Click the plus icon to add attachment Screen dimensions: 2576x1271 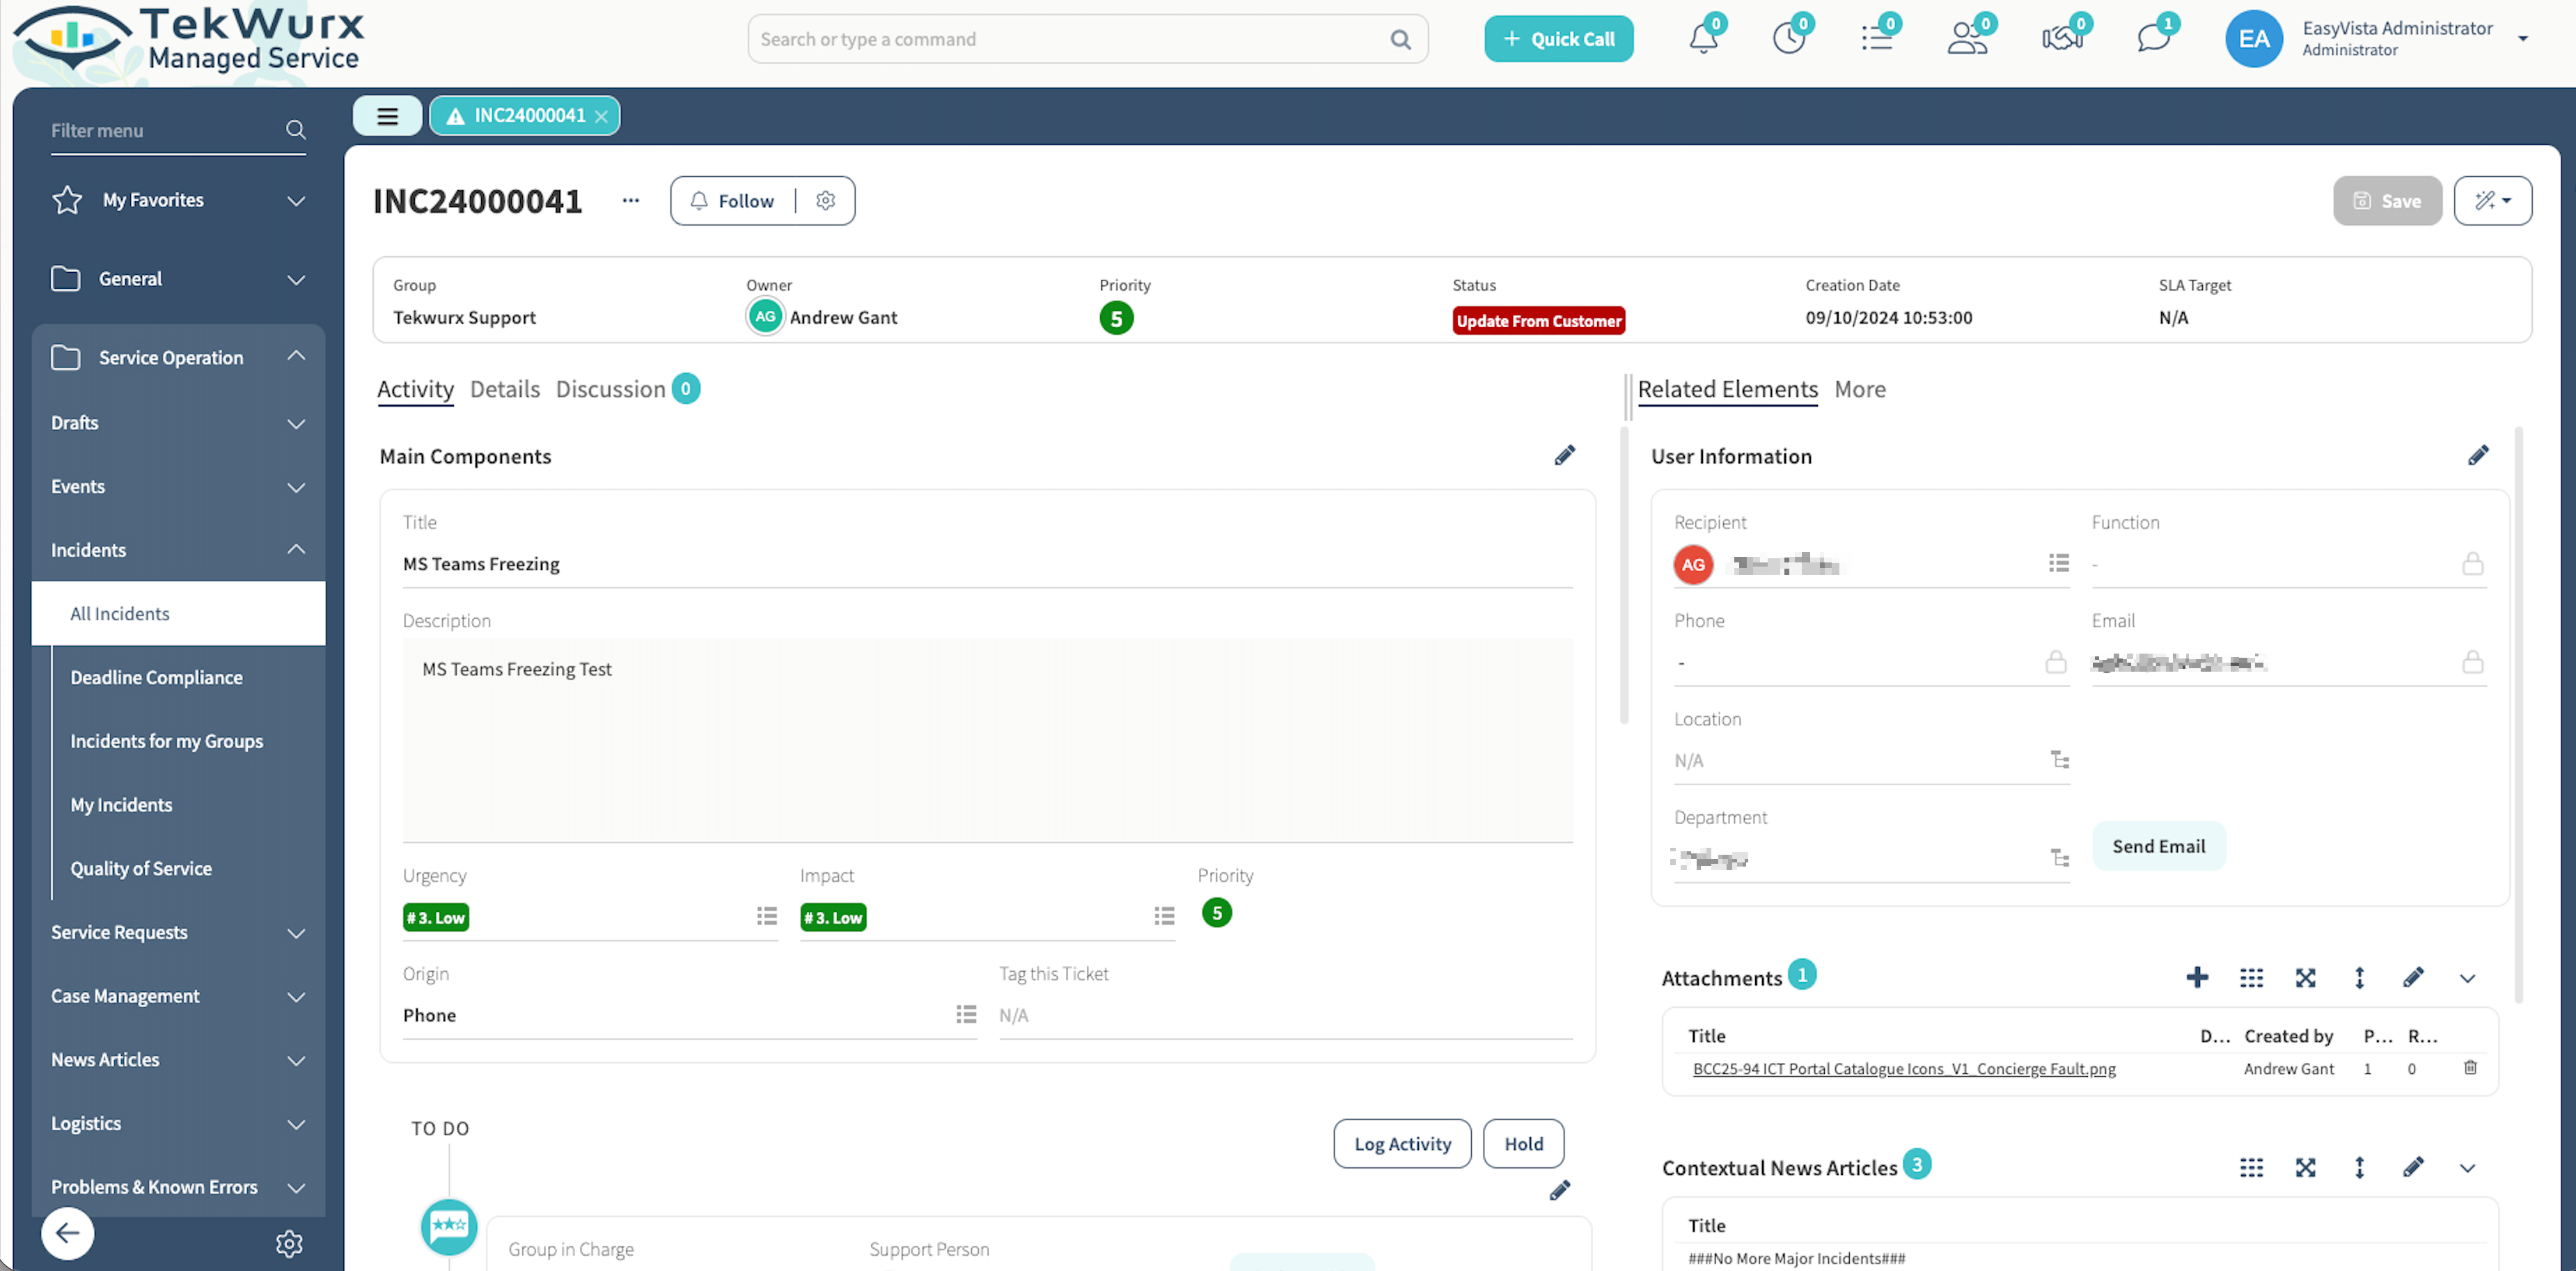tap(2197, 978)
